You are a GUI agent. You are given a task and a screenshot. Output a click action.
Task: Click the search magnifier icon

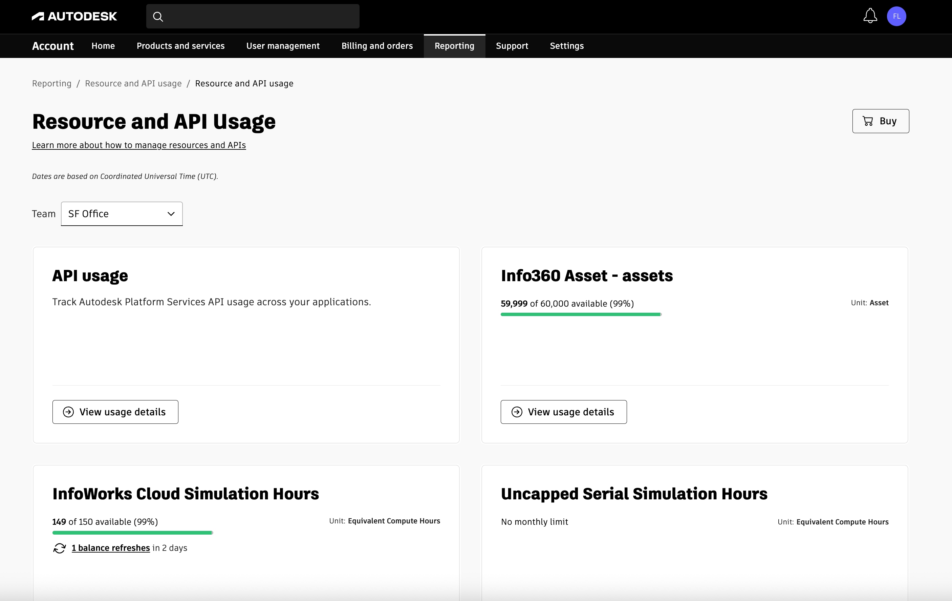(x=158, y=16)
